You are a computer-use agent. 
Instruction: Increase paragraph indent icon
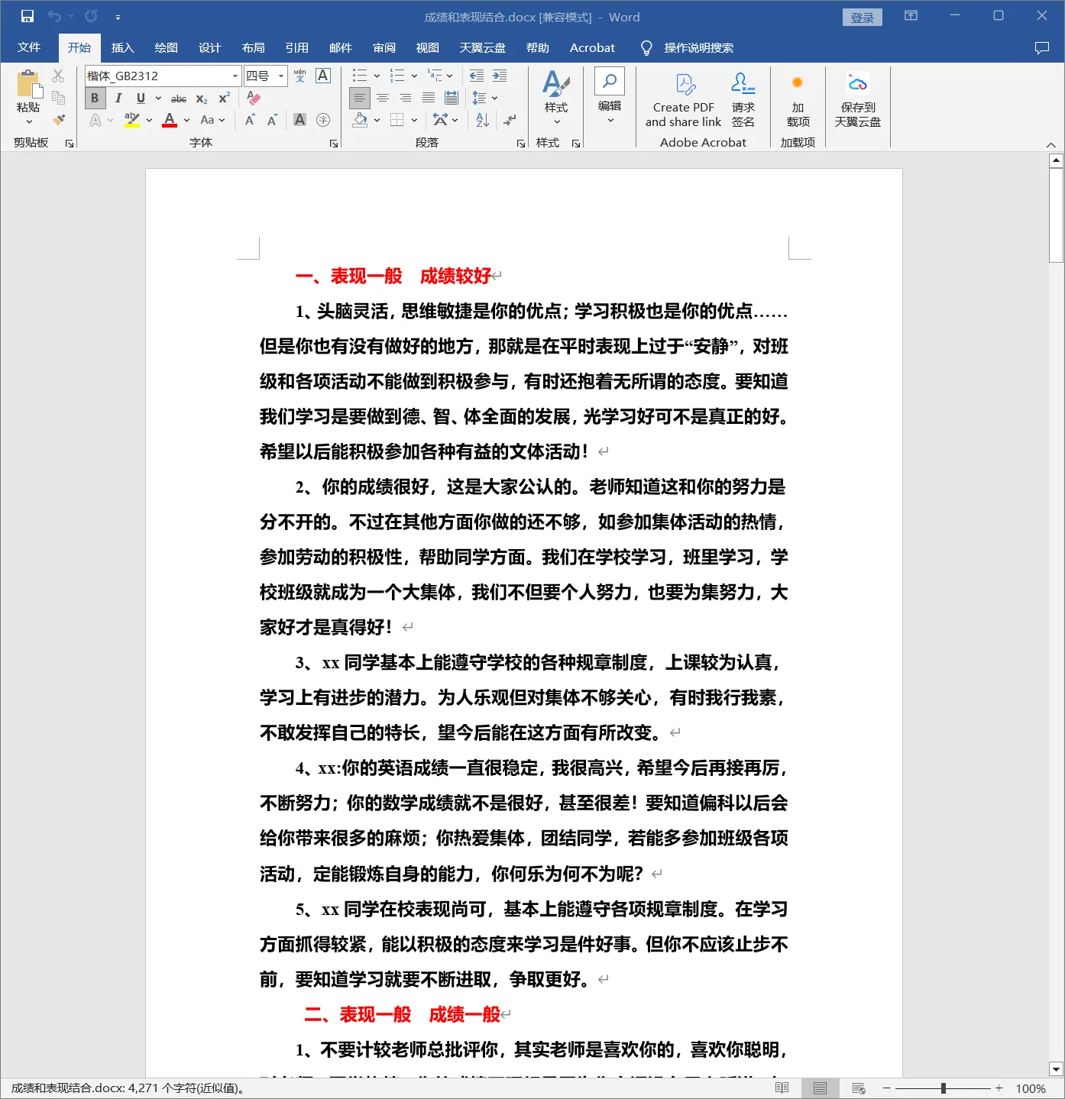click(500, 76)
